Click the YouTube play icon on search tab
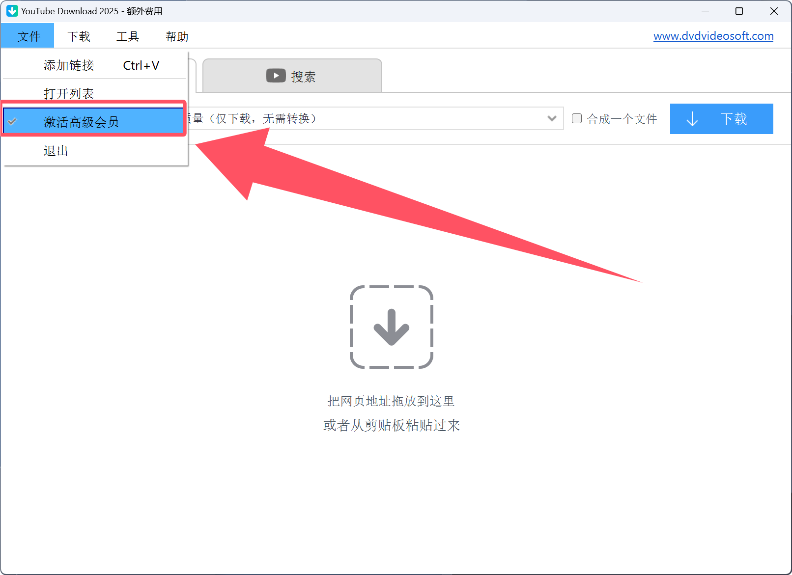 276,76
